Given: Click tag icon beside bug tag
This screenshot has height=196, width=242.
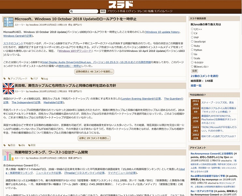Looking at the screenshot, I should (x=42, y=79).
